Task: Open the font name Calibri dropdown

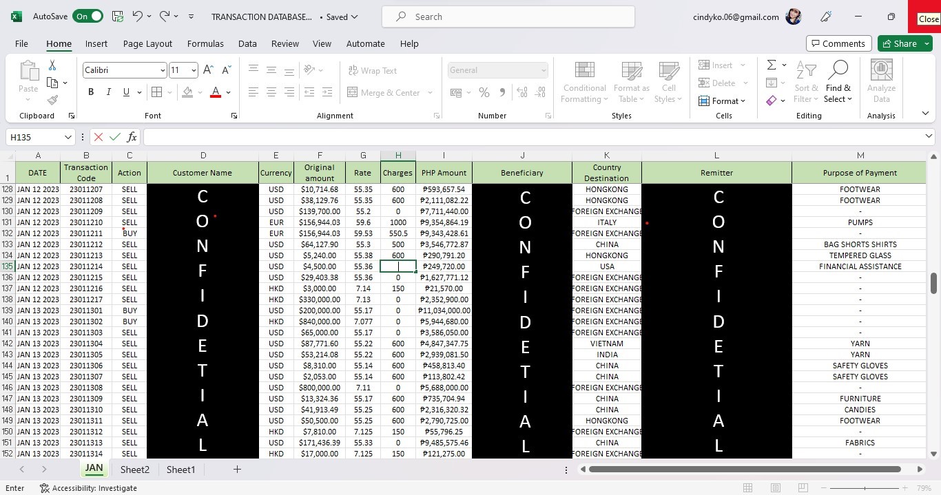Action: click(x=163, y=70)
